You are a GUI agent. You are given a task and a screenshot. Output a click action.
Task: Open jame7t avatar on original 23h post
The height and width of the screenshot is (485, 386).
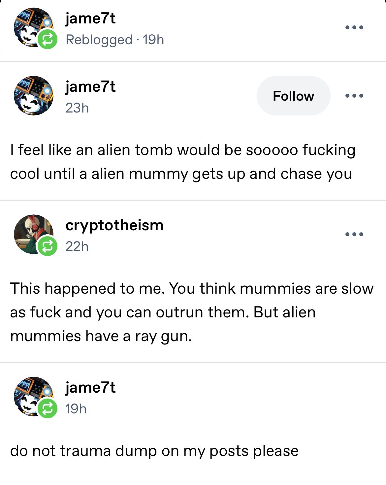coord(33,96)
